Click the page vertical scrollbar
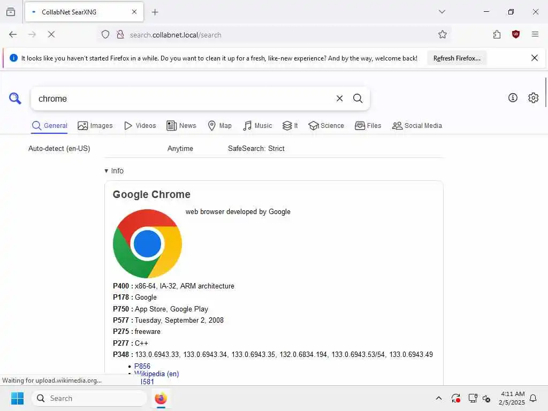The image size is (548, 411). point(545,93)
